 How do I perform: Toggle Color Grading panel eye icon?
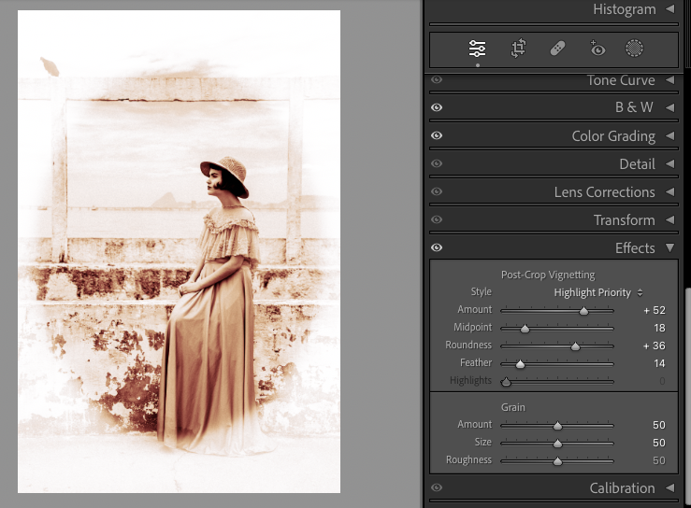437,136
